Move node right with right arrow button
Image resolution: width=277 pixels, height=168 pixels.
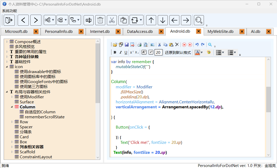click(x=186, y=20)
